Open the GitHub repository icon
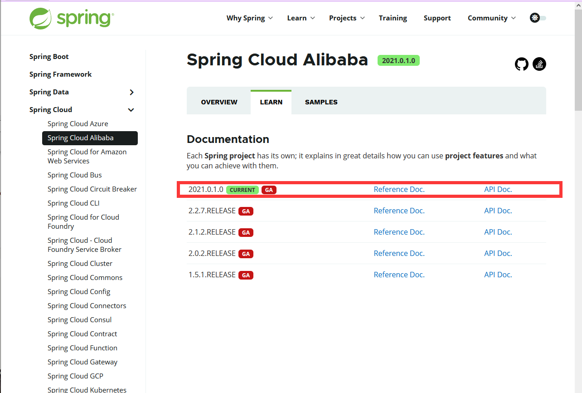The height and width of the screenshot is (393, 582). click(x=522, y=64)
